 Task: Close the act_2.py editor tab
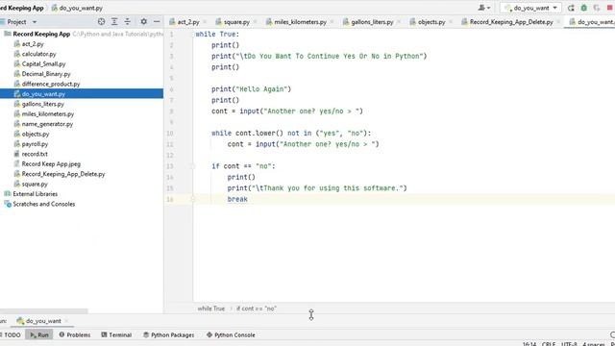tap(205, 22)
